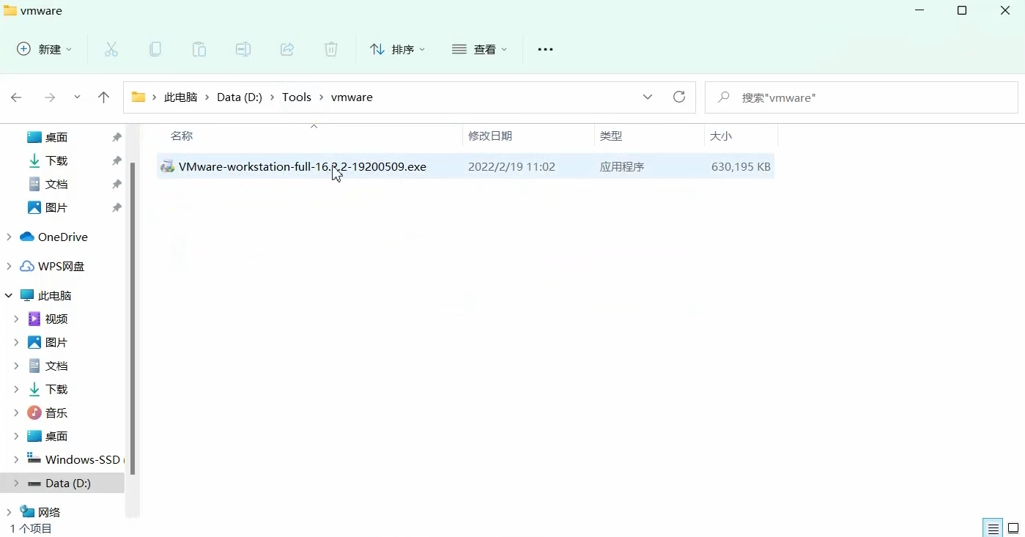
Task: Open the 查看 (View) dropdown
Action: coord(480,49)
